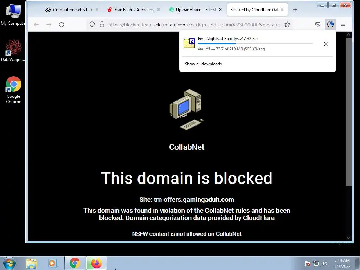Click the taskbar clock showing 7:19 AM
This screenshot has height=270, width=360.
tap(342, 263)
